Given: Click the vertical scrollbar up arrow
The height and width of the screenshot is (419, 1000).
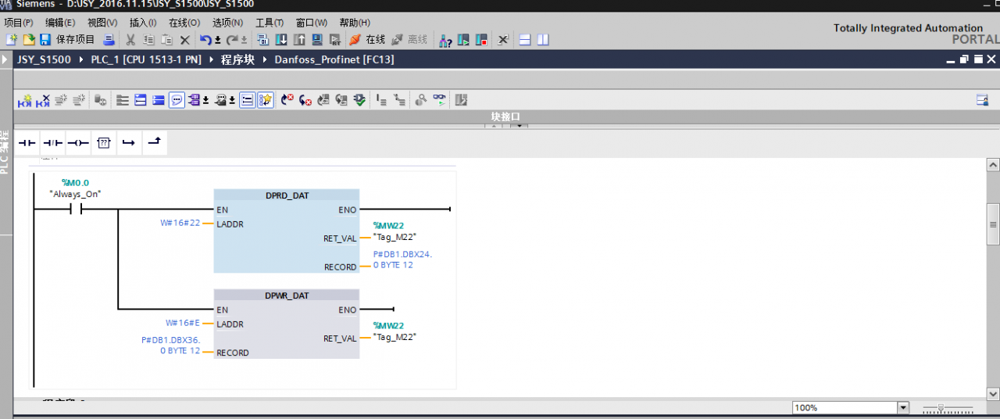Looking at the screenshot, I should point(993,165).
